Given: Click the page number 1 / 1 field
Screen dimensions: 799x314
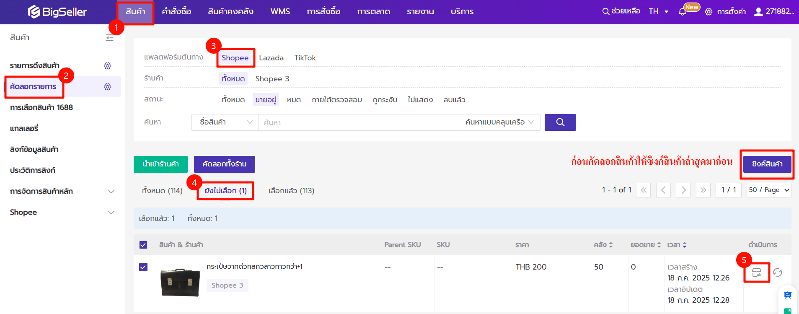Looking at the screenshot, I should click(729, 190).
